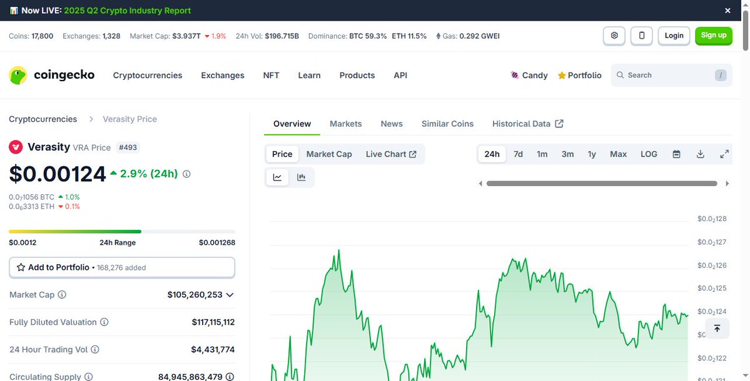The height and width of the screenshot is (381, 750).
Task: Open the Products menu
Action: [357, 76]
